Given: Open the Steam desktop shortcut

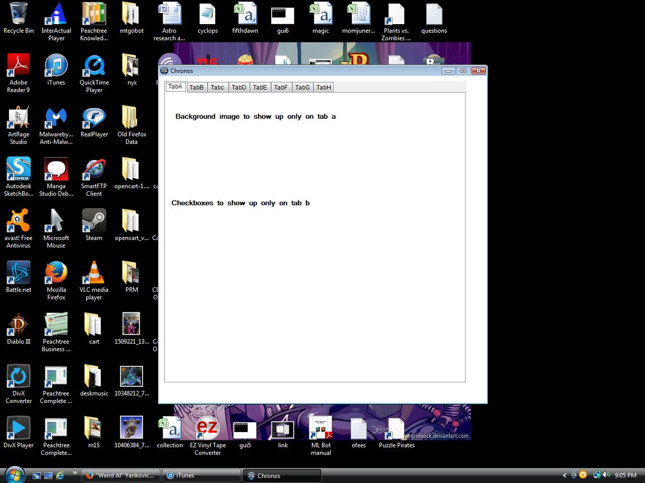Looking at the screenshot, I should tap(94, 222).
